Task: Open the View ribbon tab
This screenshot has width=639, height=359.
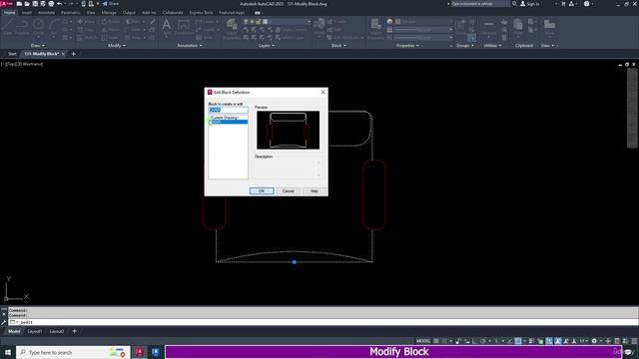Action: pos(91,13)
